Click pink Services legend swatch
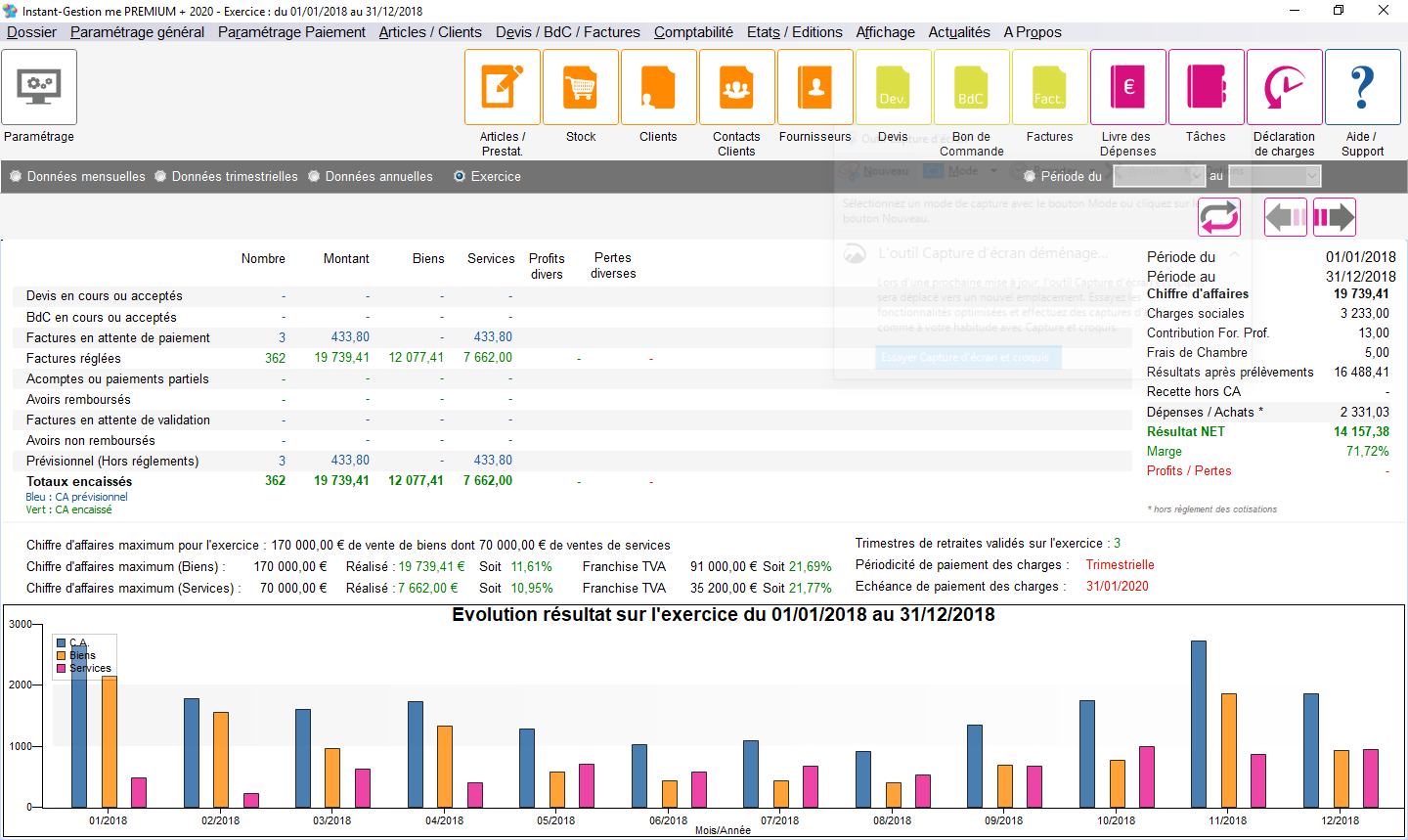The image size is (1408, 840). click(x=61, y=669)
